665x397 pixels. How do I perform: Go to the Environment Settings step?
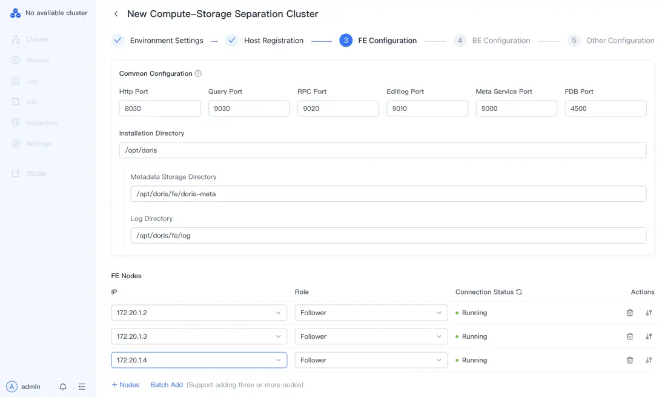(166, 41)
